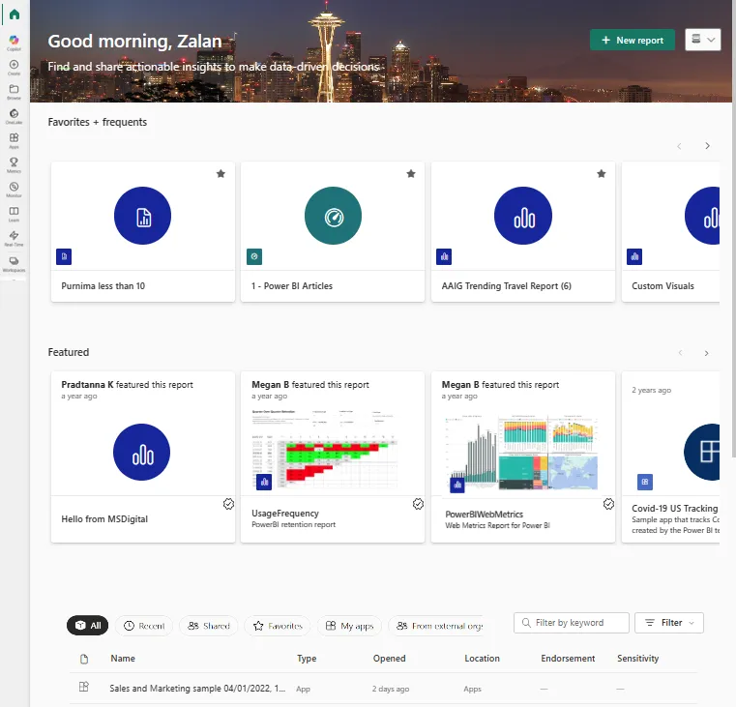This screenshot has width=736, height=707.
Task: Open the Home icon in sidebar
Action: pos(15,15)
